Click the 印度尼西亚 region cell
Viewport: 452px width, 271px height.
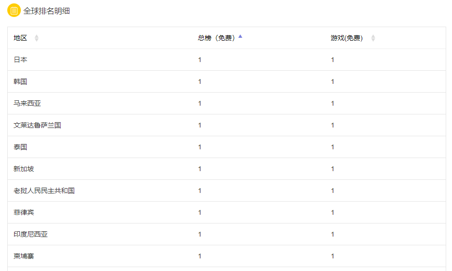pyautogui.click(x=31, y=234)
